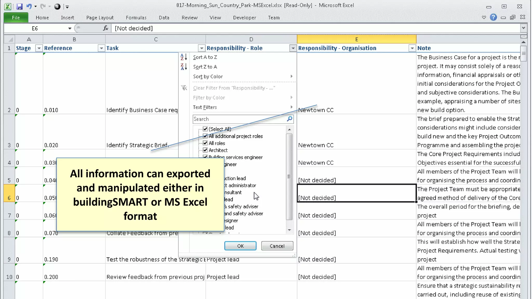Switch to the Home tab
The image size is (532, 299).
coord(42,18)
